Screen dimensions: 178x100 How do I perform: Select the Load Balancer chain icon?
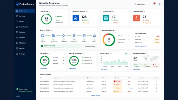tap(64, 36)
